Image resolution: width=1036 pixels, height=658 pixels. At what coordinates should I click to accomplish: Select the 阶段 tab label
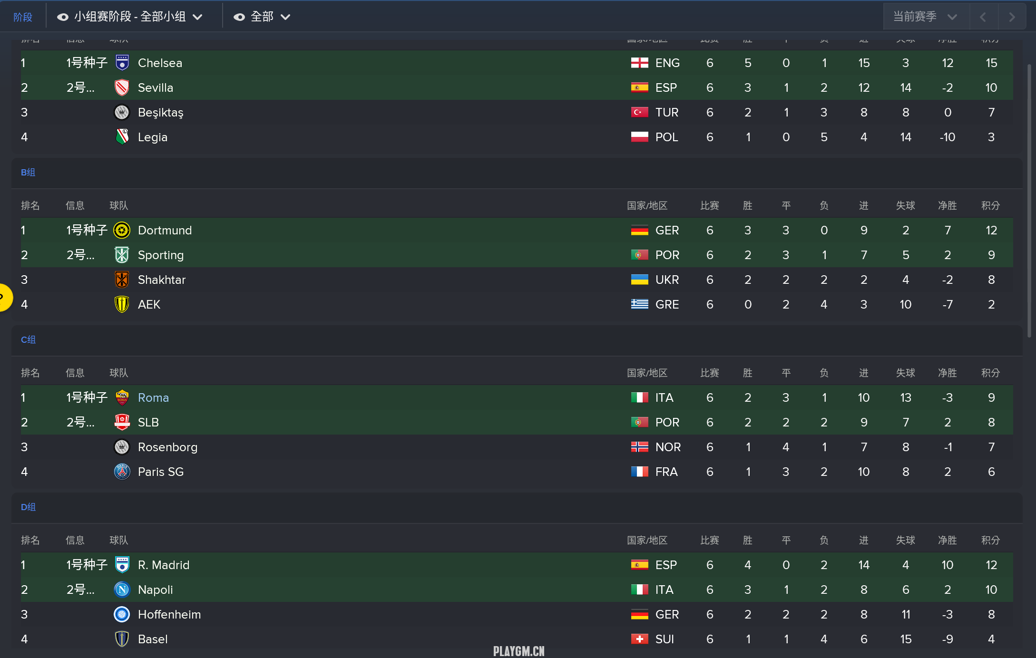(23, 17)
